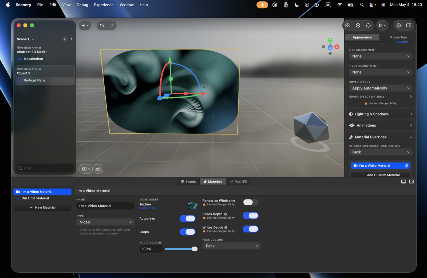This screenshot has width=427, height=278.
Task: Disable the Loops switch
Action: tap(187, 232)
